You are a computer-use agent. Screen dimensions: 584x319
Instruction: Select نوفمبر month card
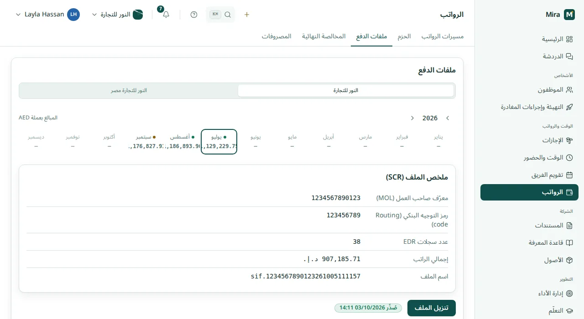pyautogui.click(x=73, y=142)
